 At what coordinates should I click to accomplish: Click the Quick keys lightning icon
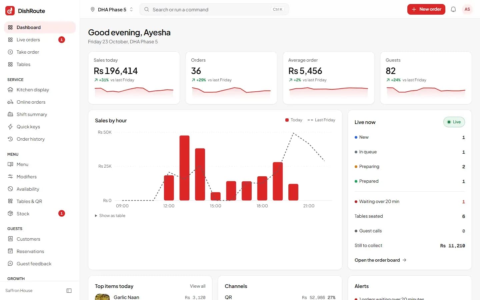coord(10,127)
